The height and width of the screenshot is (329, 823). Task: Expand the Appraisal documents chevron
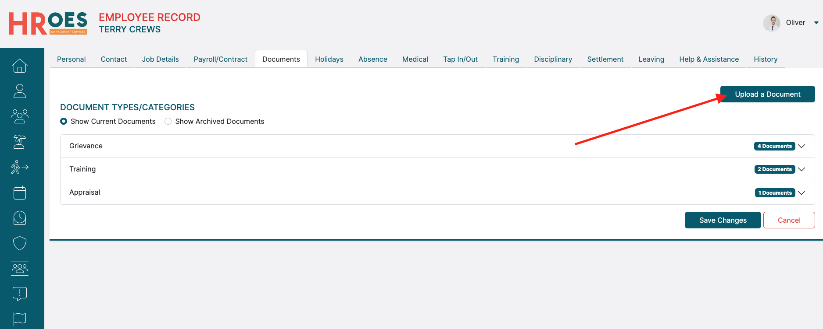coord(802,193)
